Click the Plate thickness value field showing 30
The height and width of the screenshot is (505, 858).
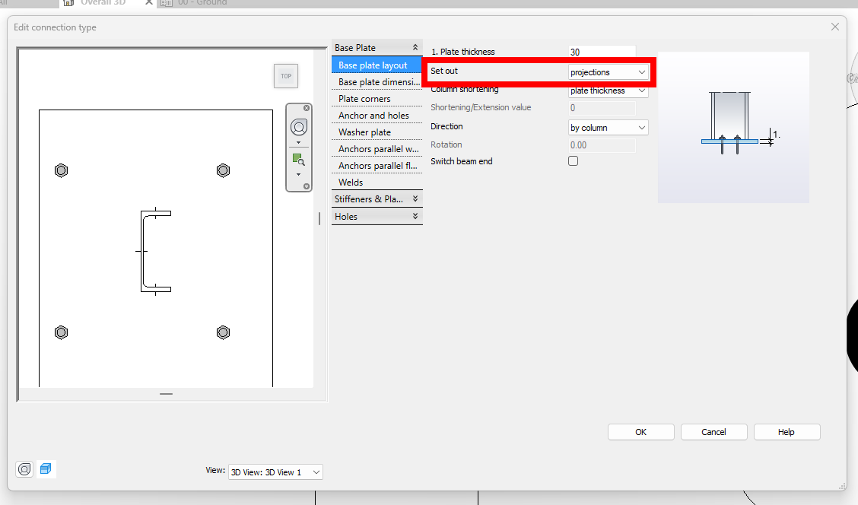tap(599, 51)
